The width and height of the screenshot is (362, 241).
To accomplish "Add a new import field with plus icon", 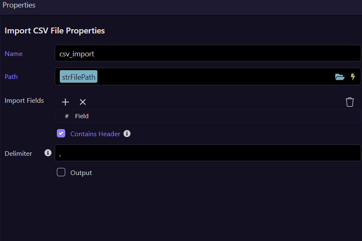I will click(x=65, y=102).
